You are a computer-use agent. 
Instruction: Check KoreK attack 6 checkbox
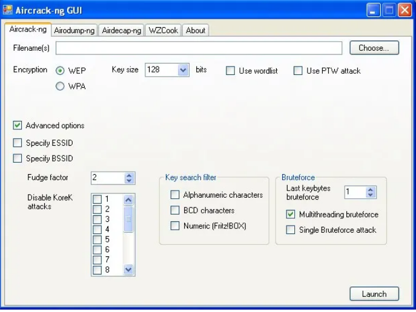tap(97, 250)
